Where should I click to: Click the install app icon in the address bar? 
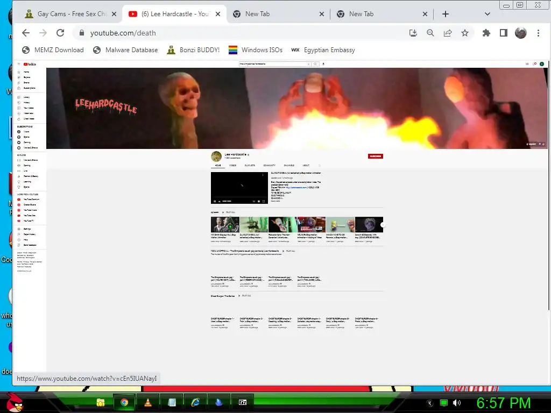click(x=413, y=33)
